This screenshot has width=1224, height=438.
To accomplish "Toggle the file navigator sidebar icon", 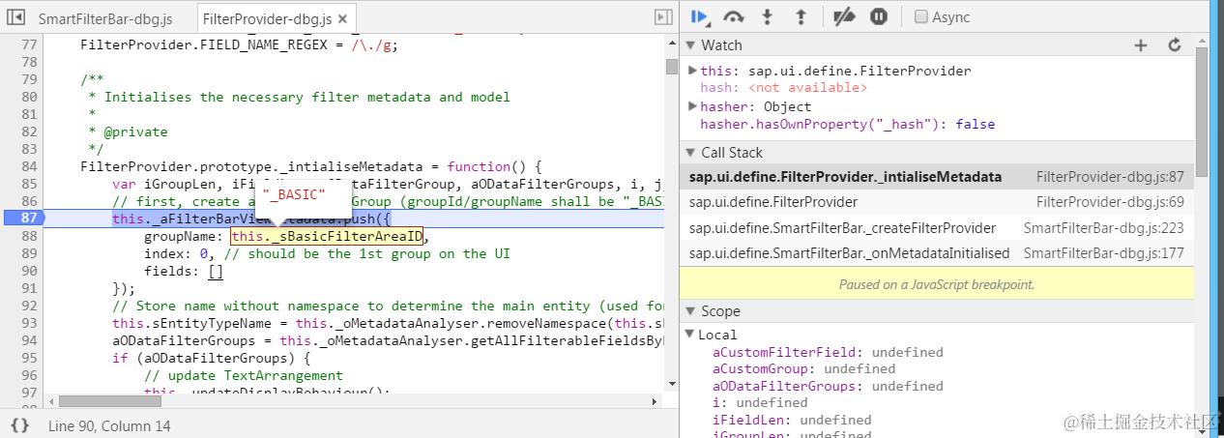I will (x=16, y=17).
